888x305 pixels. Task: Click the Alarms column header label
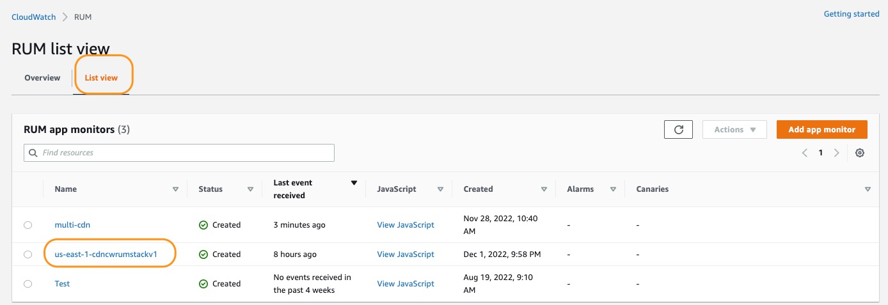580,189
